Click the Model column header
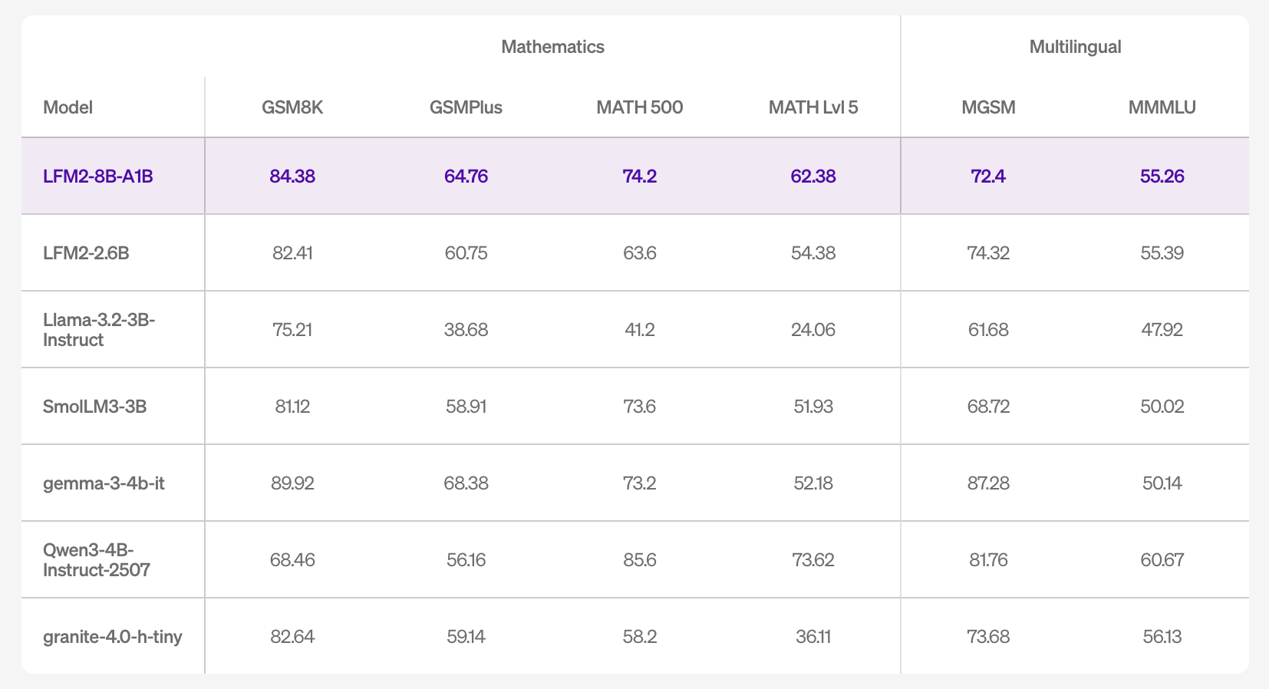The image size is (1269, 689). (x=68, y=107)
